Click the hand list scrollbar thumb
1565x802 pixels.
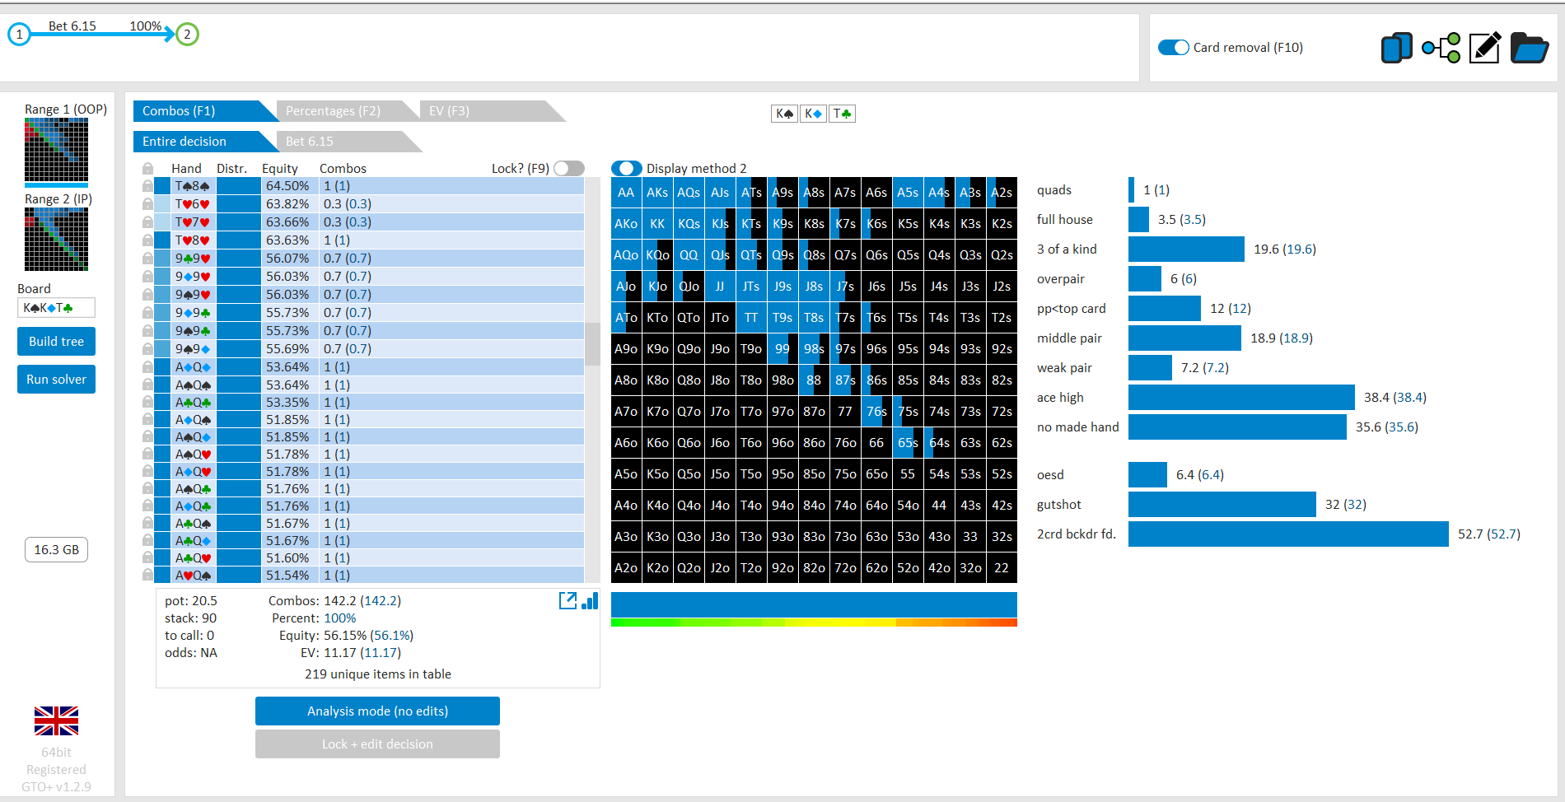click(592, 343)
